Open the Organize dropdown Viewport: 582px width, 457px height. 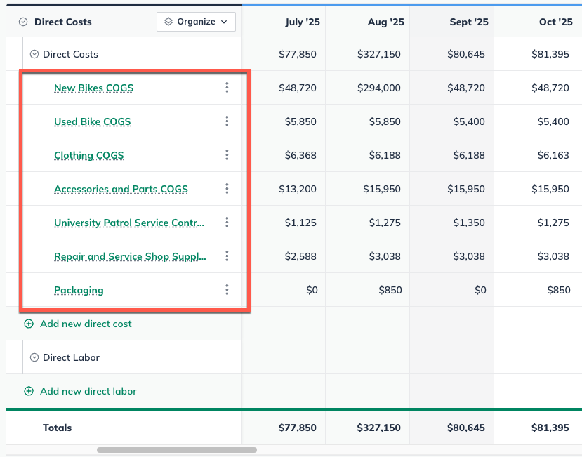tap(196, 22)
